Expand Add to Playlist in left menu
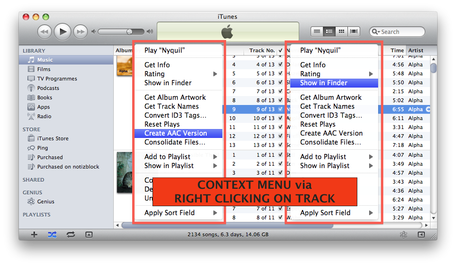456x266 pixels. click(x=178, y=157)
